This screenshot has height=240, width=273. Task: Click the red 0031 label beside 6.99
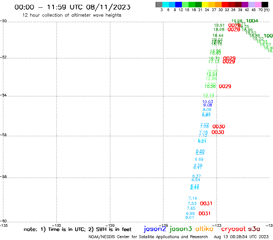[205, 213]
